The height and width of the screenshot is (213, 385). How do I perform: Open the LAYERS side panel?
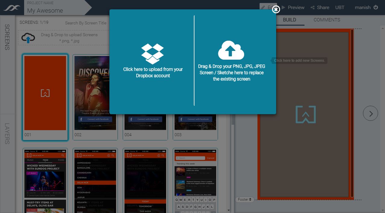7,133
